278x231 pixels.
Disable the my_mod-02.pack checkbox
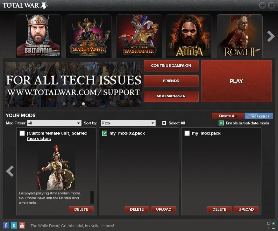tap(104, 133)
